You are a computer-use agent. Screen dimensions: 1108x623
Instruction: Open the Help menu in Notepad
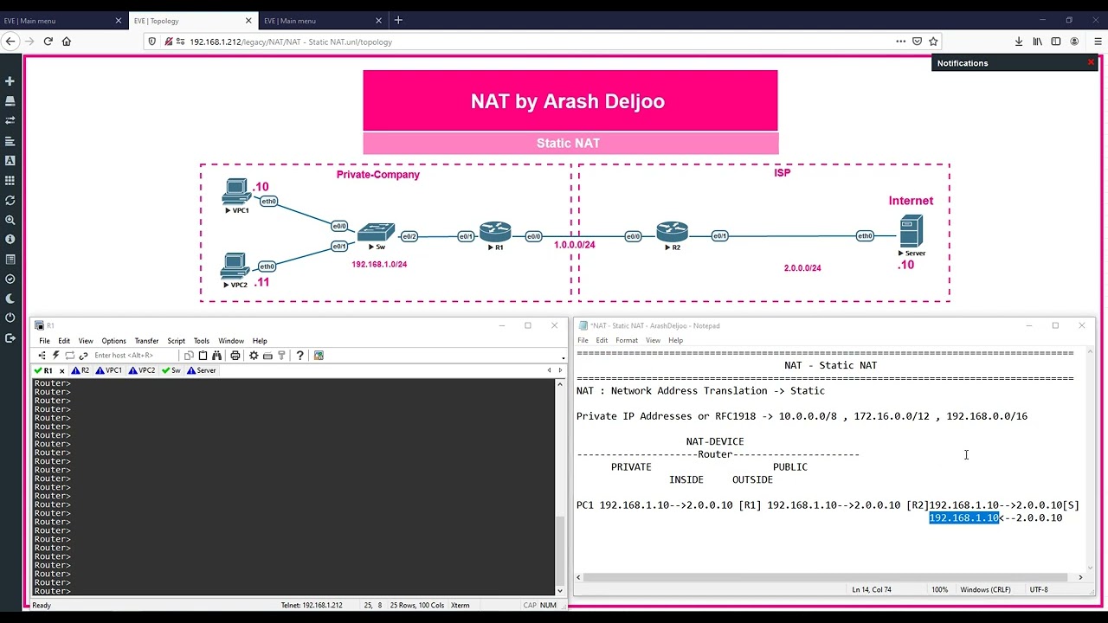point(675,341)
